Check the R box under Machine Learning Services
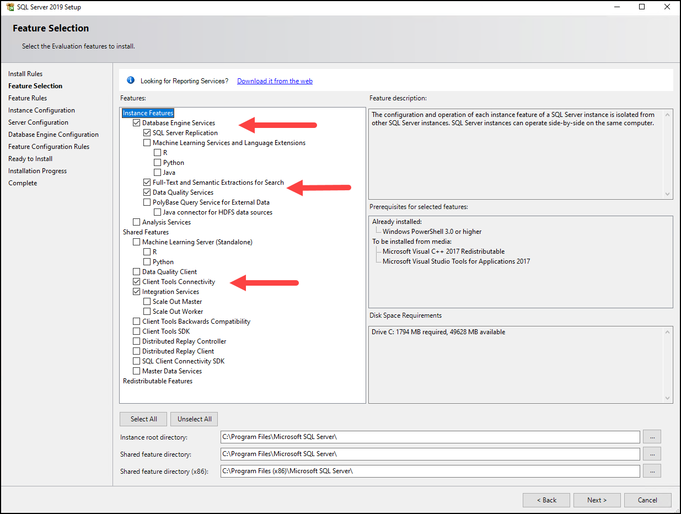This screenshot has height=514, width=681. [x=158, y=153]
